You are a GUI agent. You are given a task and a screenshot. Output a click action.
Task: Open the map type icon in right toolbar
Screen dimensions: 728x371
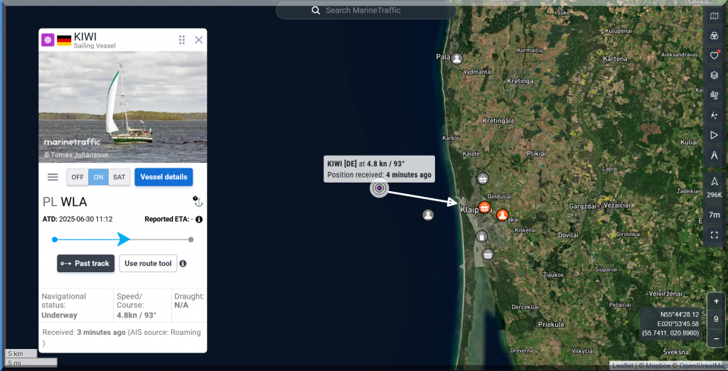(714, 16)
